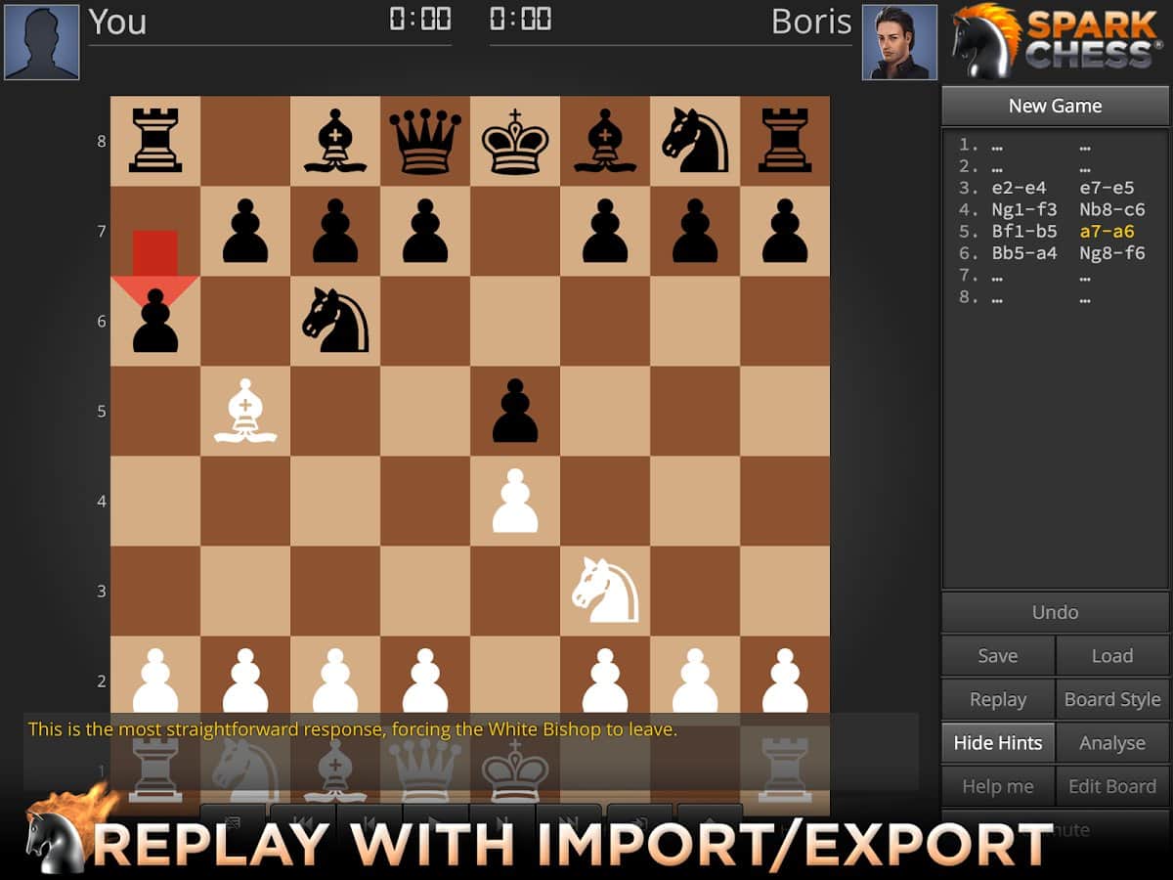Open the Edit Board mode

point(1112,786)
